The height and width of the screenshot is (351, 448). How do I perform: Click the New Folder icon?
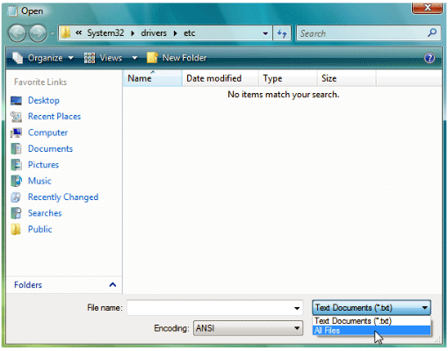click(153, 58)
